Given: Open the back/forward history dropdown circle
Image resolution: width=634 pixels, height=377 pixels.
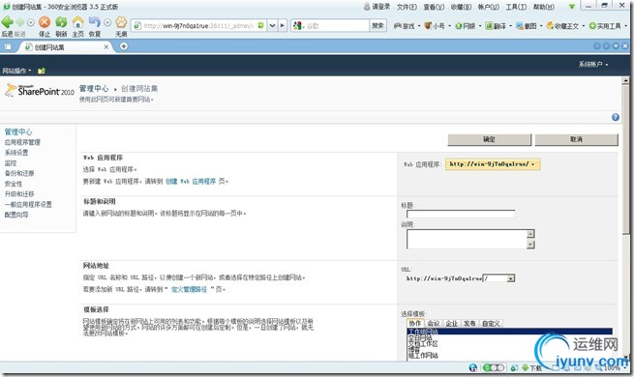Looking at the screenshot, I should tap(31, 22).
